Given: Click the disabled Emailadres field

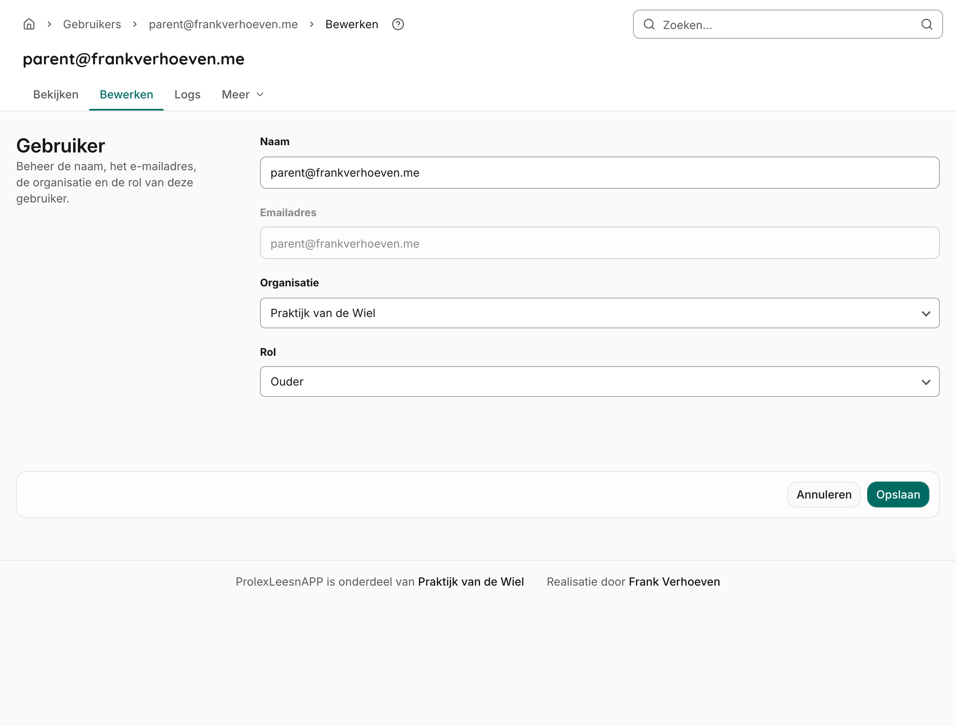Looking at the screenshot, I should point(600,243).
